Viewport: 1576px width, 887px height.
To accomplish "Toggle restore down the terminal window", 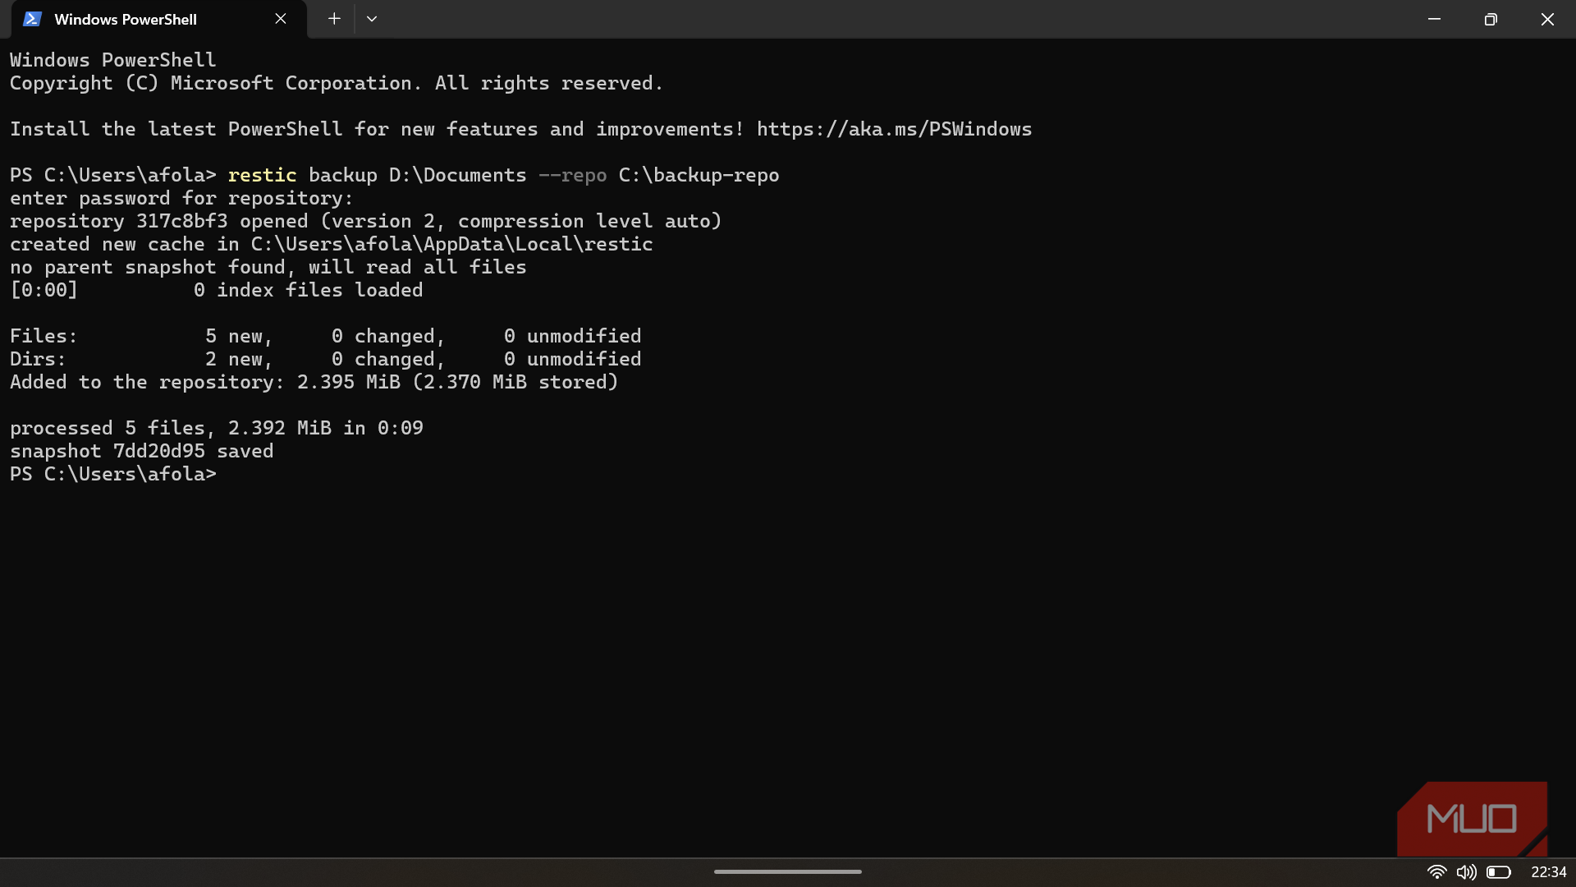I will pyautogui.click(x=1491, y=18).
